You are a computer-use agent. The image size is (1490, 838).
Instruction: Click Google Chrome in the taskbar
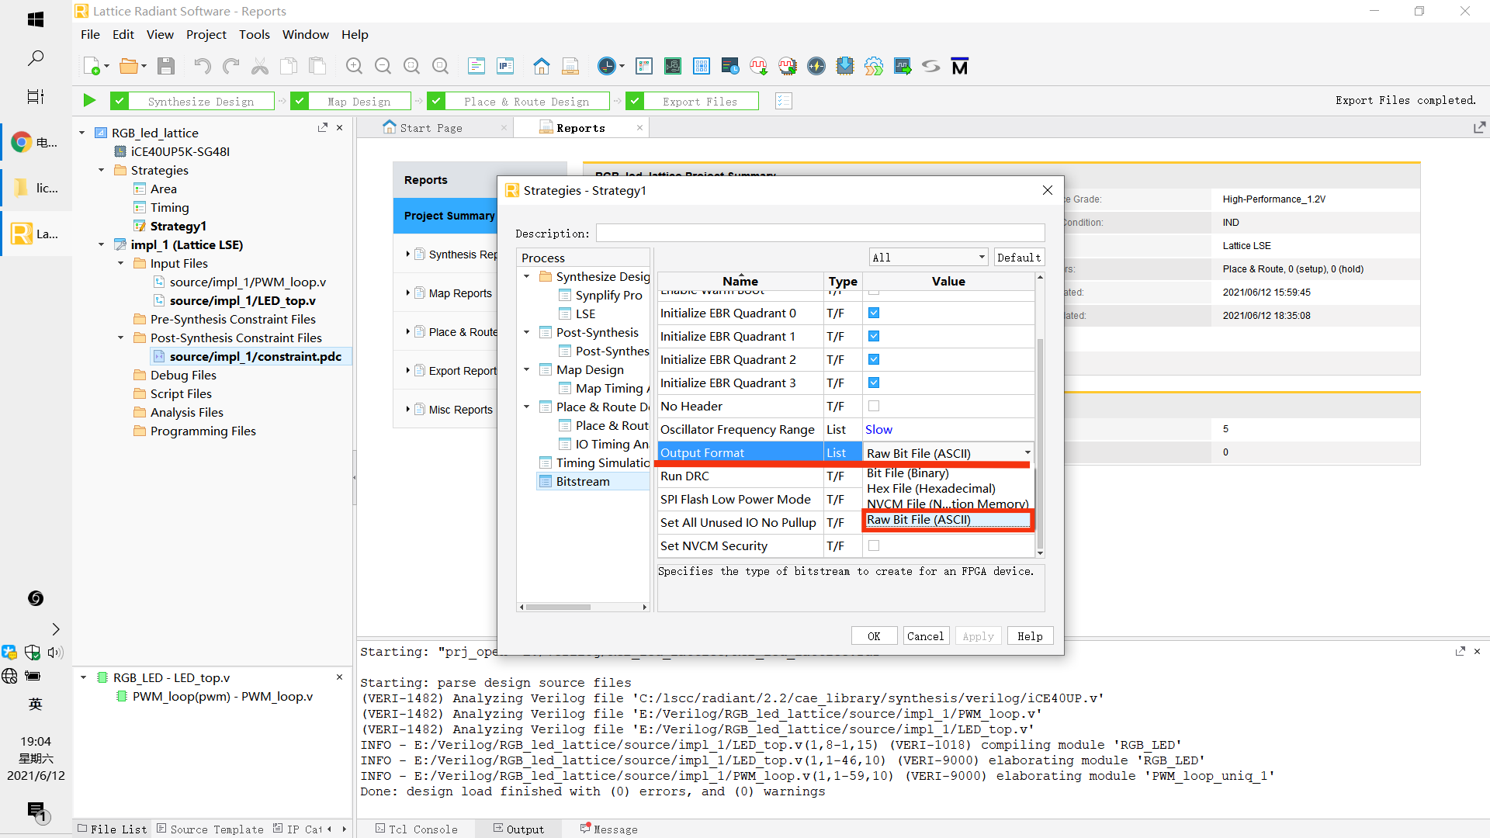tap(22, 142)
